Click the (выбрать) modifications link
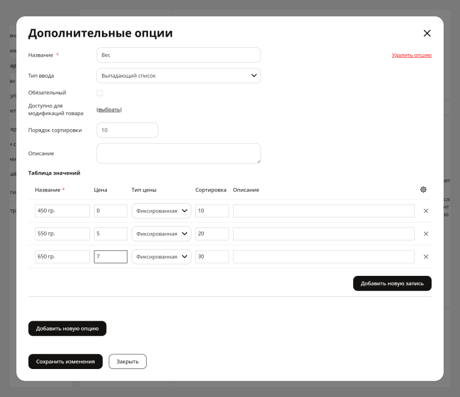 (109, 109)
